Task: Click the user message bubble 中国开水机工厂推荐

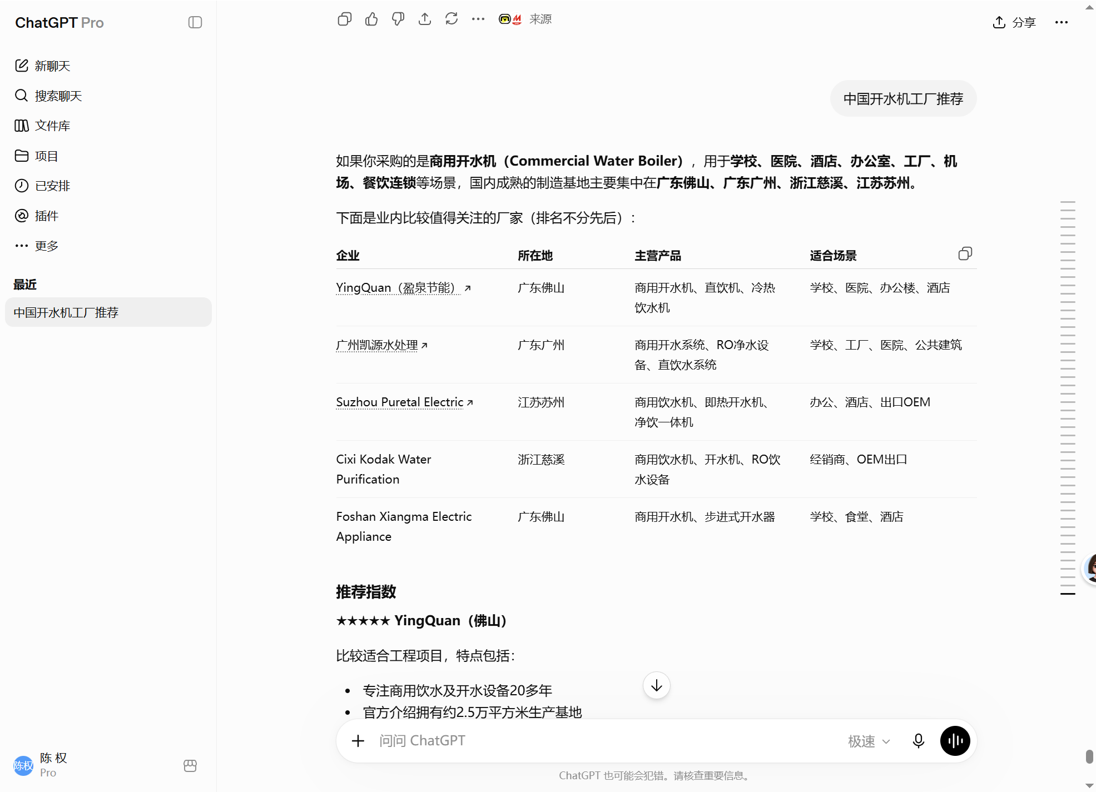Action: tap(903, 99)
